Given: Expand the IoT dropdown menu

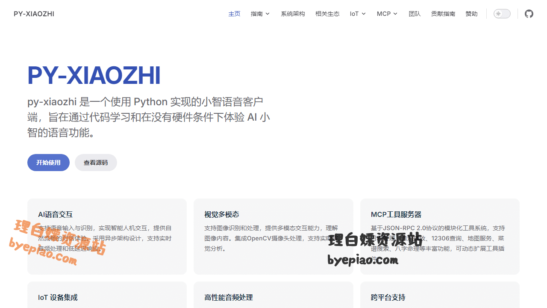Looking at the screenshot, I should tap(358, 14).
